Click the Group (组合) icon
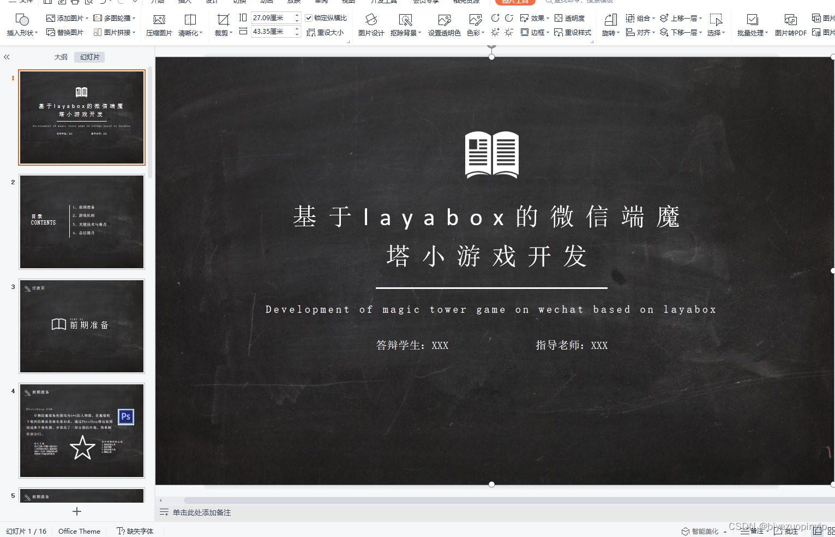The image size is (835, 537). pyautogui.click(x=630, y=18)
